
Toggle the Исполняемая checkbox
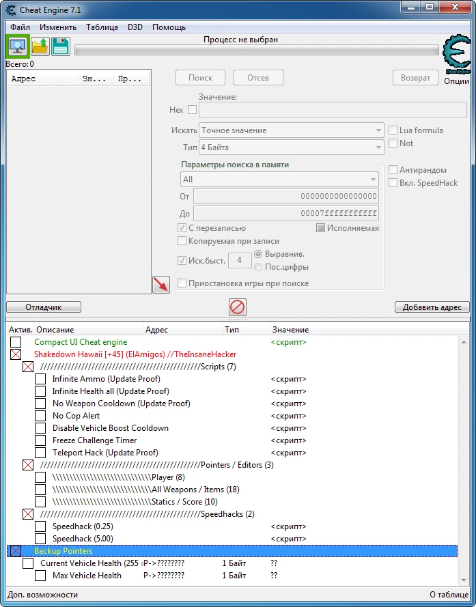tap(320, 228)
